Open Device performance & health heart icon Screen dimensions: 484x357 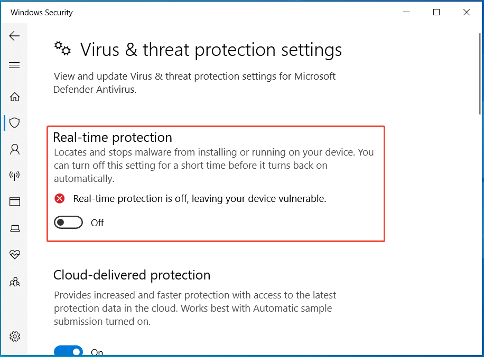click(15, 255)
